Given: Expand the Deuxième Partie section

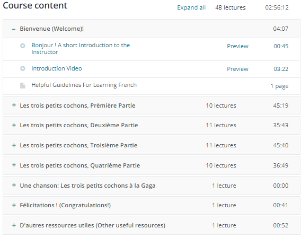Looking at the screenshot, I should (x=14, y=125).
